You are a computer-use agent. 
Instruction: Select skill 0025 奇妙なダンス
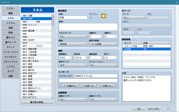click(36, 88)
